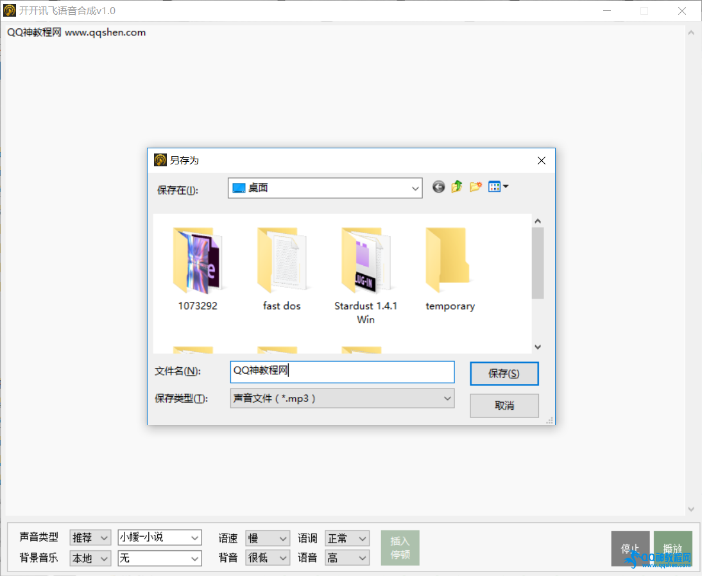Minimize the 开开讯飞语音合成 window
This screenshot has width=702, height=576.
607,11
